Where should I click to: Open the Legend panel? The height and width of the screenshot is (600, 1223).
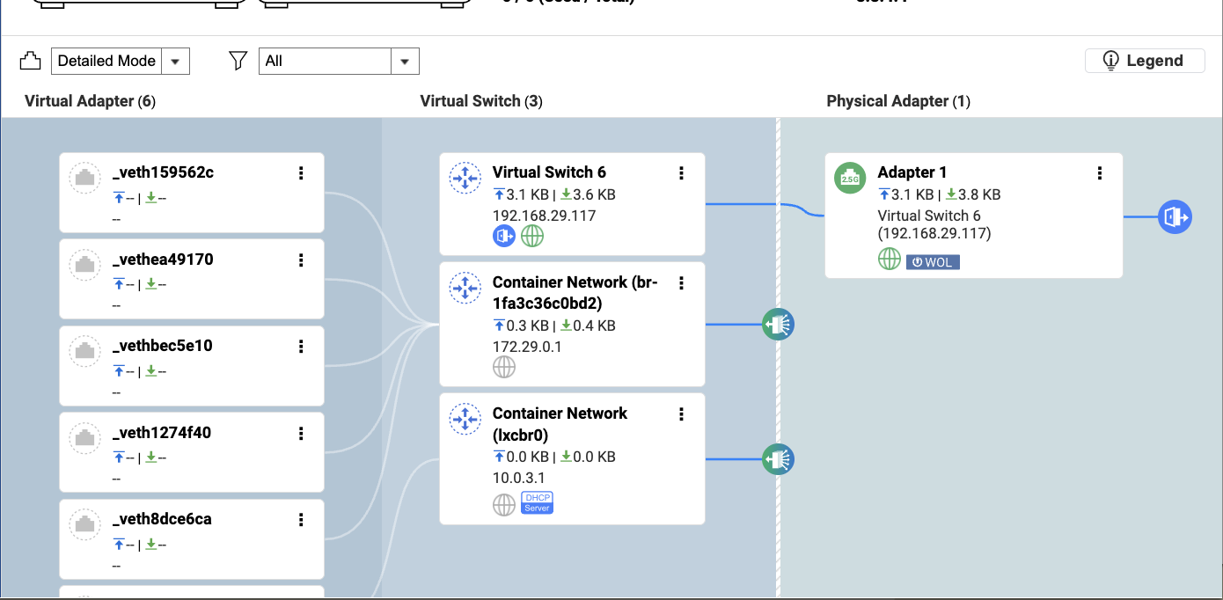pos(1145,61)
